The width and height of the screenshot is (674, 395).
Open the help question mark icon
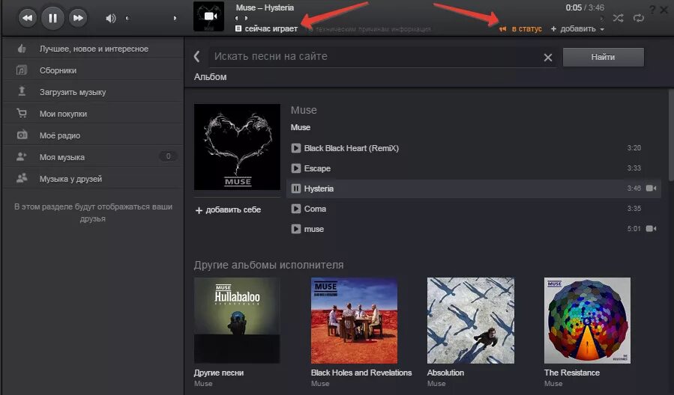[x=652, y=10]
